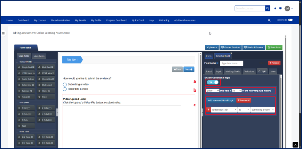Image resolution: width=302 pixels, height=149 pixels.
Task: Open the All rule match dropdown
Action: tap(236, 91)
